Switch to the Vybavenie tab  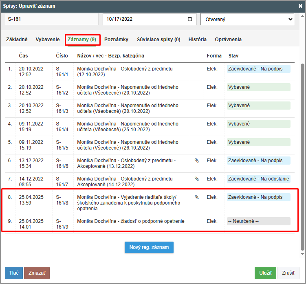48,40
